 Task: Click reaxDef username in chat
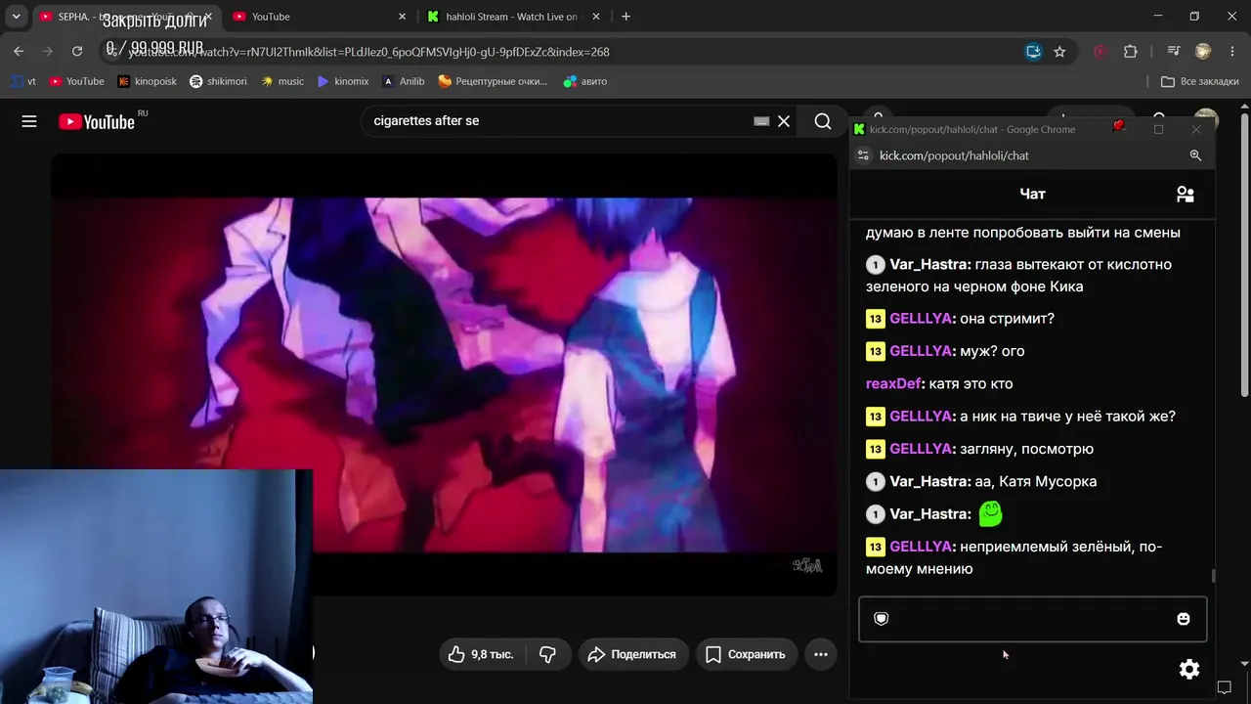pyautogui.click(x=892, y=383)
